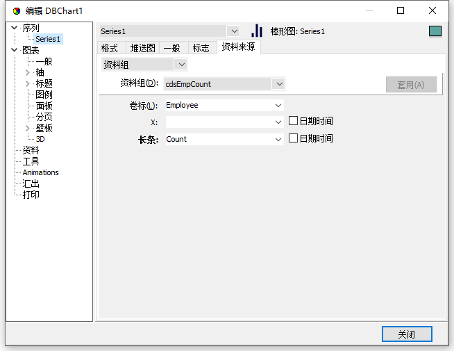Select the 资料来源 tab
This screenshot has width=454, height=351.
click(239, 47)
